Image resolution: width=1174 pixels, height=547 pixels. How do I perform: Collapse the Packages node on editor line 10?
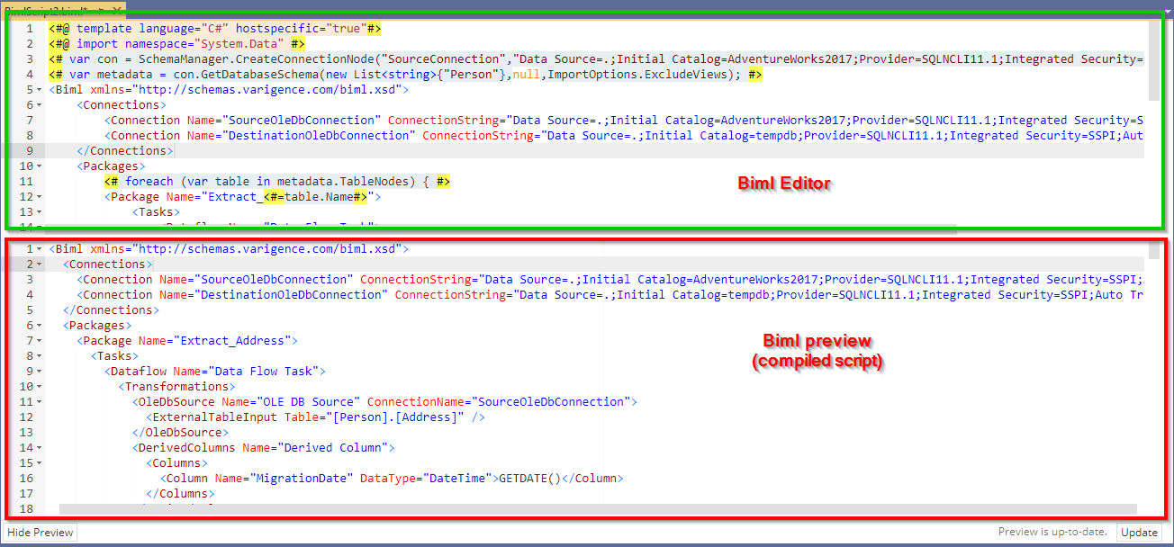41,166
